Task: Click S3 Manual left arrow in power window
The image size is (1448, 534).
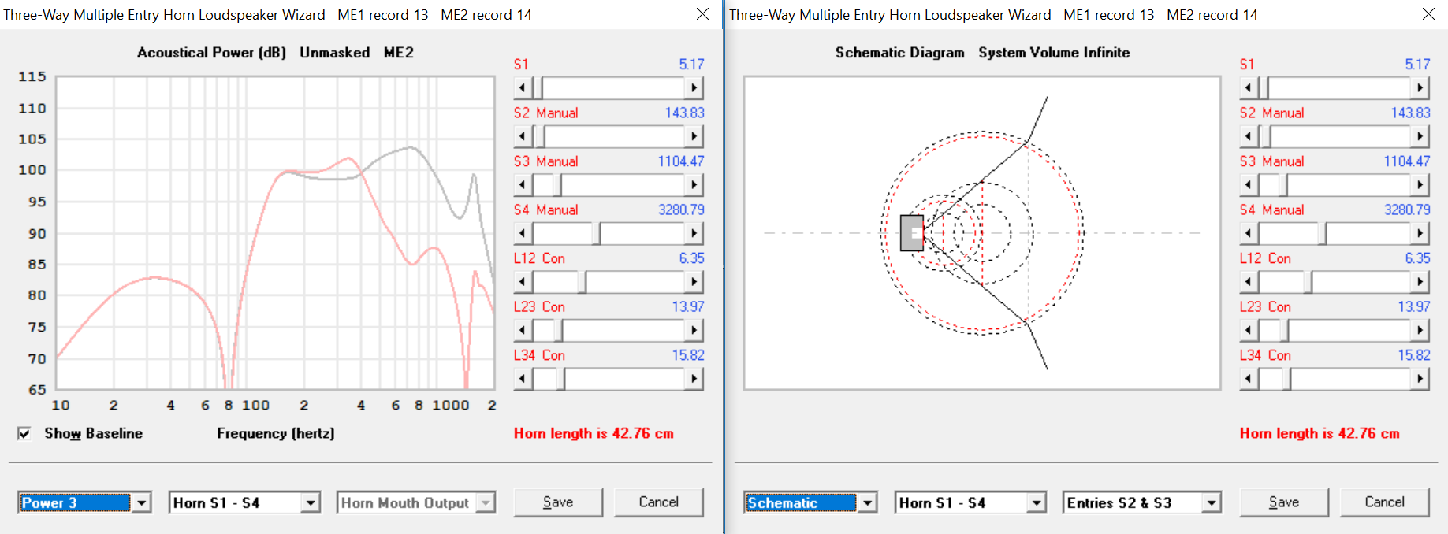Action: coord(523,185)
